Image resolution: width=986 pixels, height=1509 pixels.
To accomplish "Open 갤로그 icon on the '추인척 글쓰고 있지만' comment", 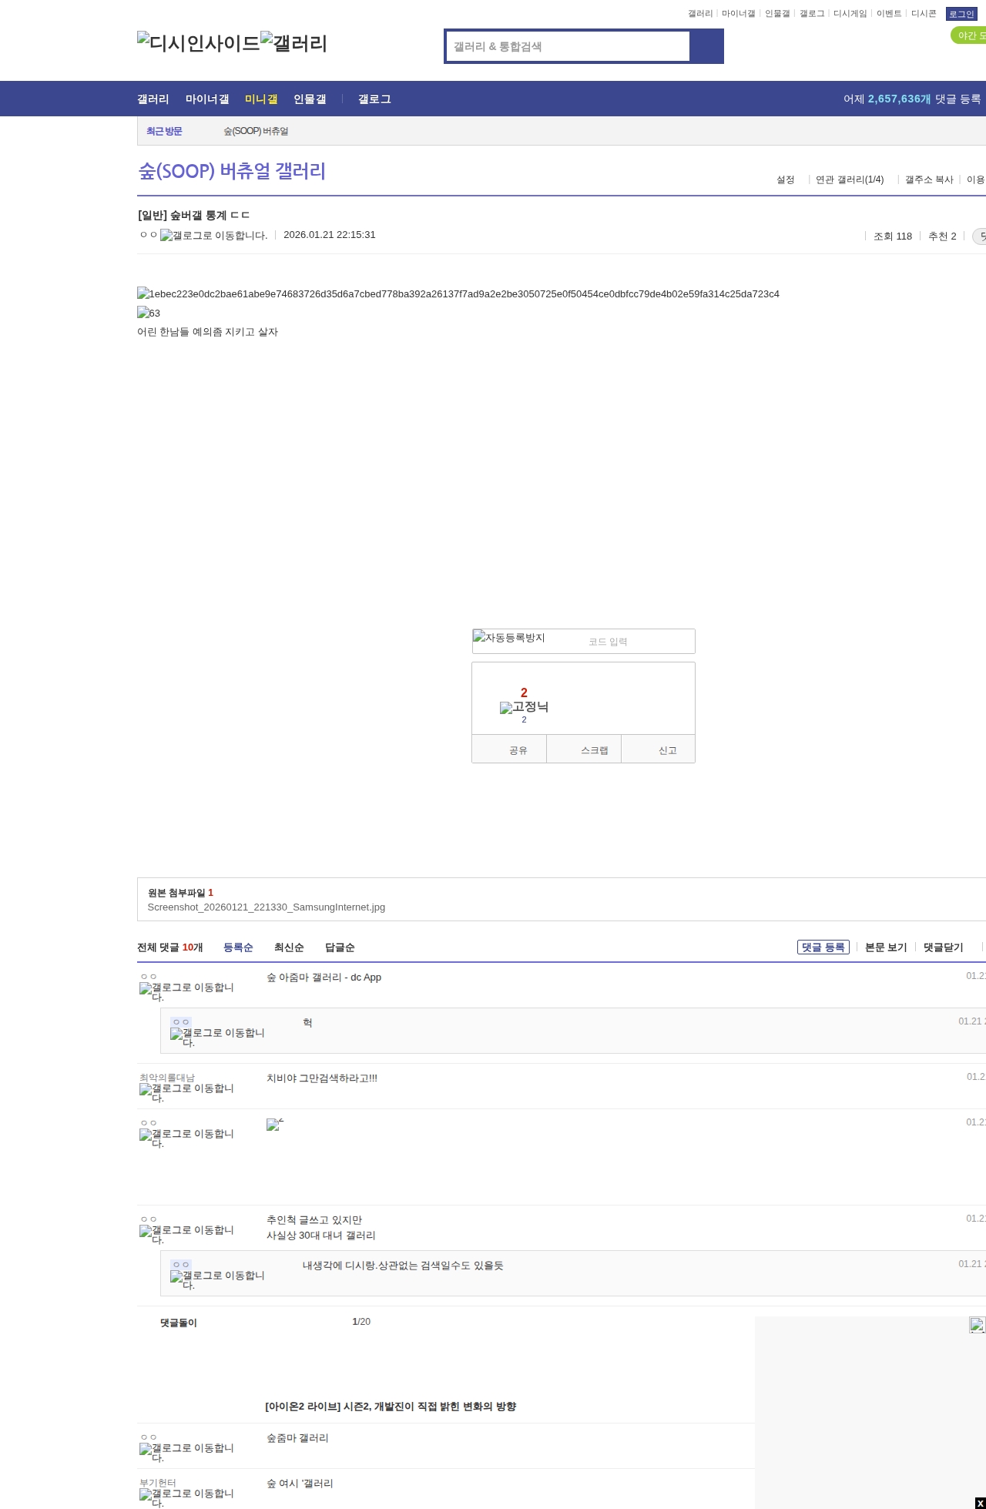I will pyautogui.click(x=186, y=1235).
